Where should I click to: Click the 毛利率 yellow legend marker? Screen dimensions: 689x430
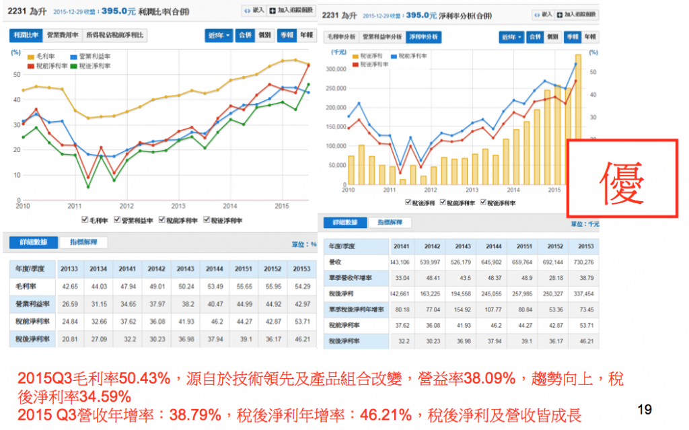click(x=30, y=58)
